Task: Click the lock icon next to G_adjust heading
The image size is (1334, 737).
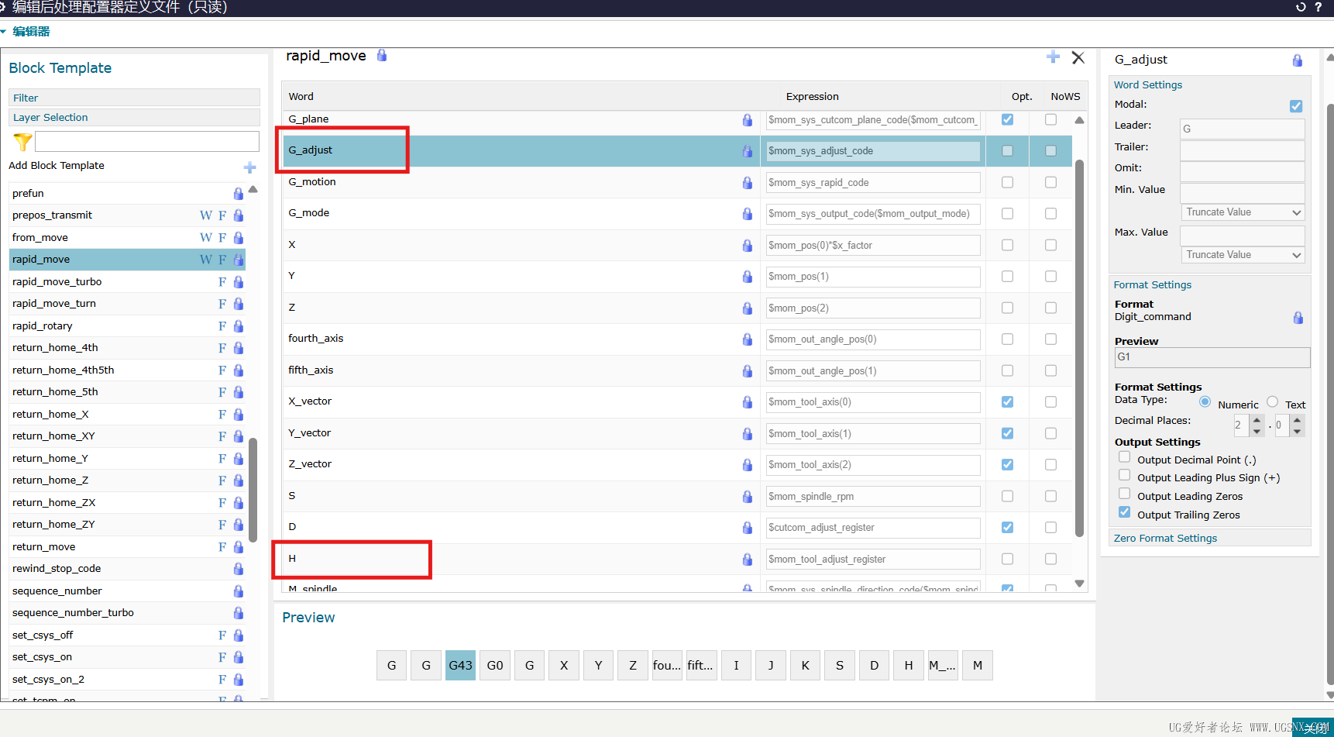Action: (1297, 60)
